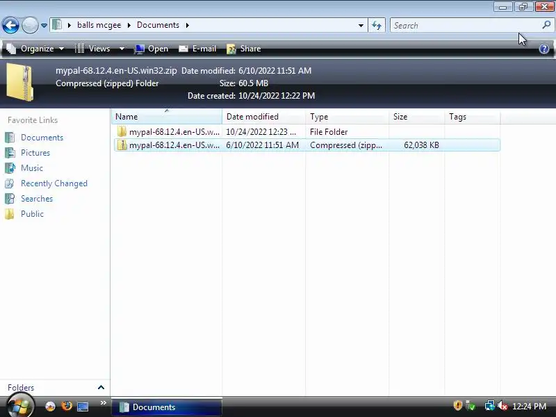556x417 pixels.
Task: Click the Documents favorite link icon
Action: [x=10, y=138]
